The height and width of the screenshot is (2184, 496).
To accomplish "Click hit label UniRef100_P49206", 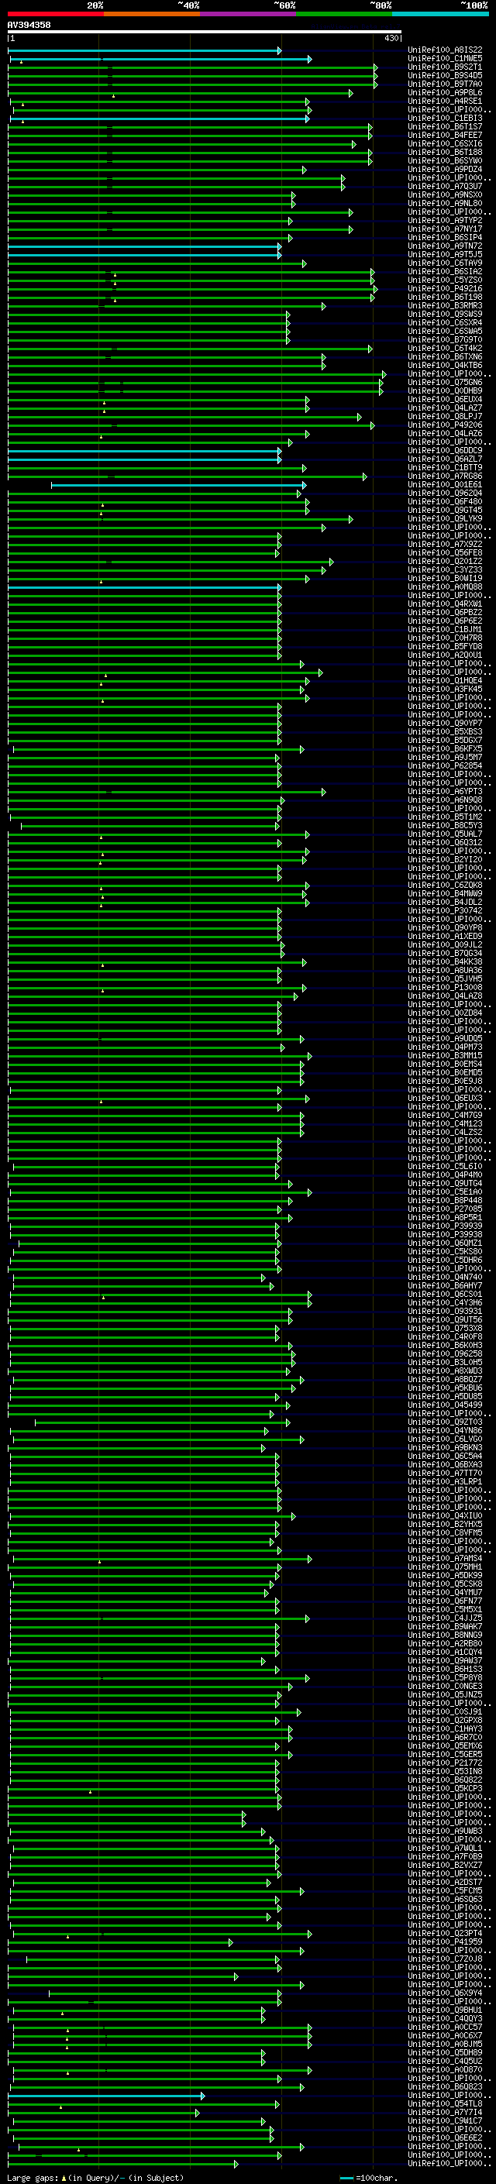I will coord(445,425).
